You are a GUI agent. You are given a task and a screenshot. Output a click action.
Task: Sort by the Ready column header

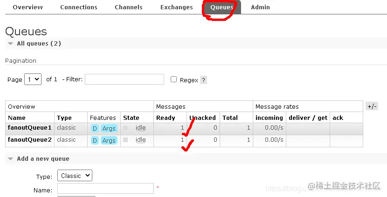(x=166, y=118)
